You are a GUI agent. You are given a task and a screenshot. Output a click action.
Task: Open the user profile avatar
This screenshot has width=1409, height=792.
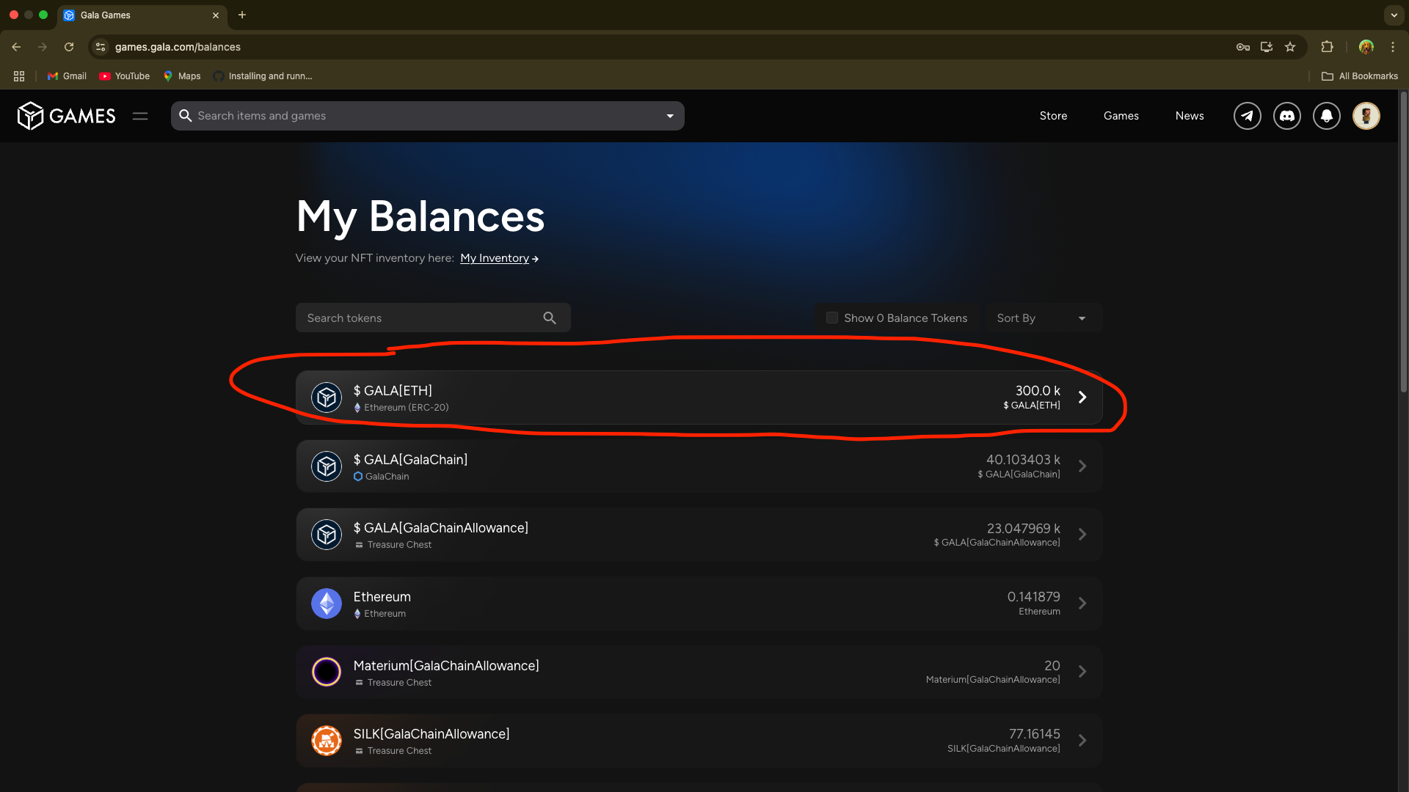[x=1366, y=116]
